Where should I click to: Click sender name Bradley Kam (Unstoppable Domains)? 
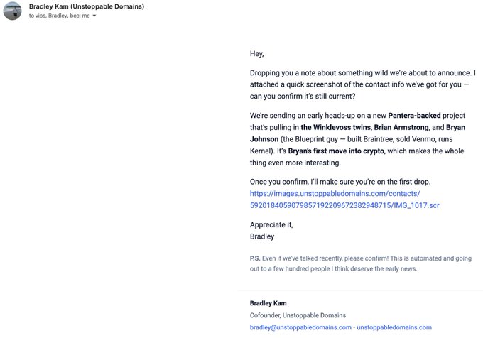[x=87, y=6]
